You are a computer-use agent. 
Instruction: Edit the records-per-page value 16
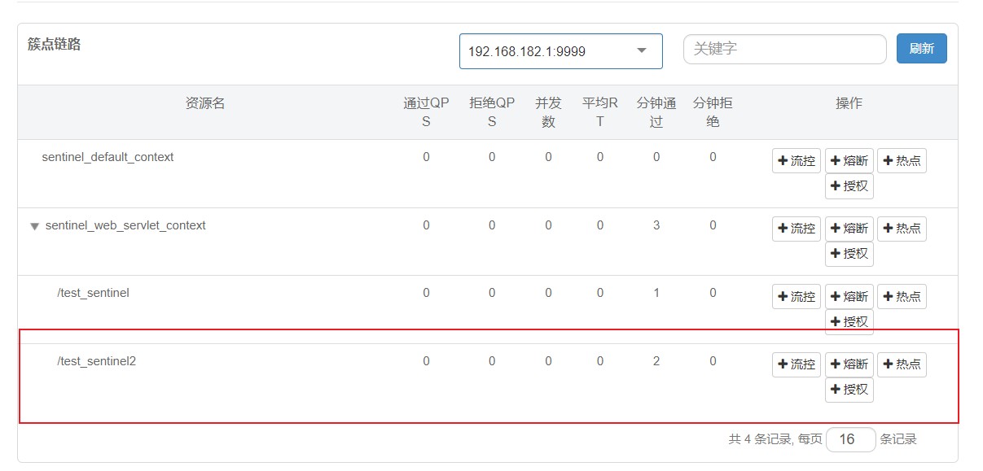pos(849,439)
